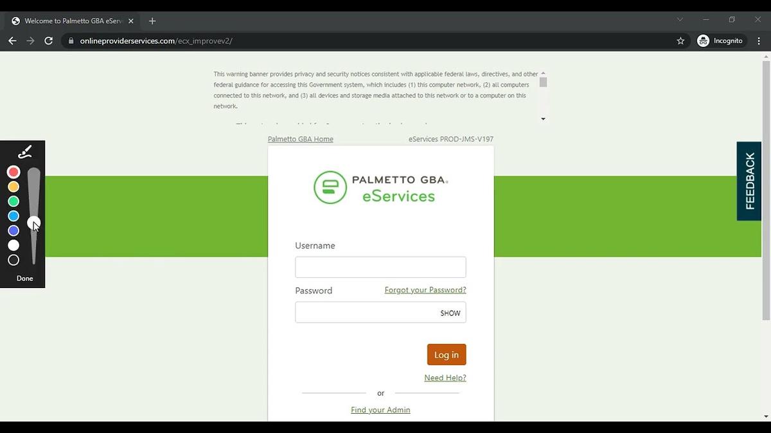The width and height of the screenshot is (771, 433).
Task: Pick the green pen color
Action: click(x=13, y=201)
